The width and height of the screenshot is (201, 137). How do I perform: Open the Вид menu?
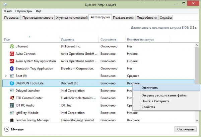39,11
